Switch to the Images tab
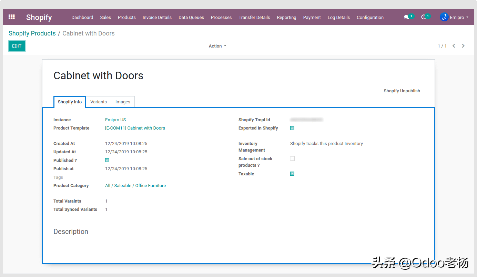 pos(123,102)
